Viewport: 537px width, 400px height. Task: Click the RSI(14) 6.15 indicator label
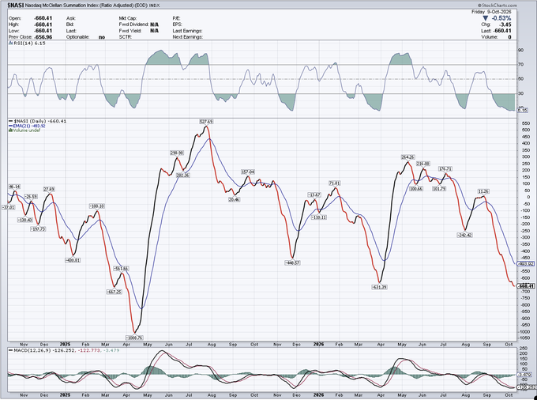pos(28,43)
